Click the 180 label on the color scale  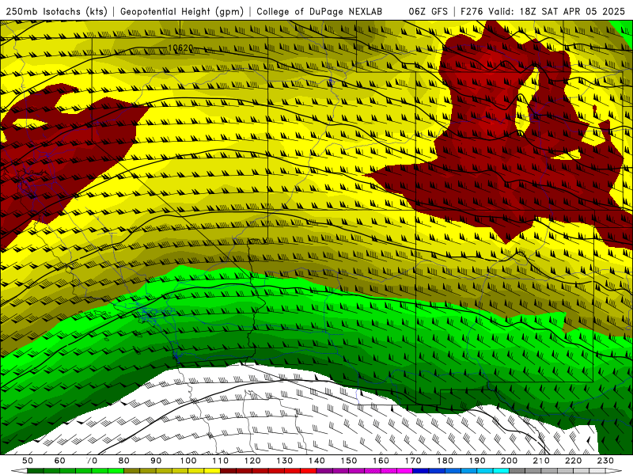(x=445, y=461)
